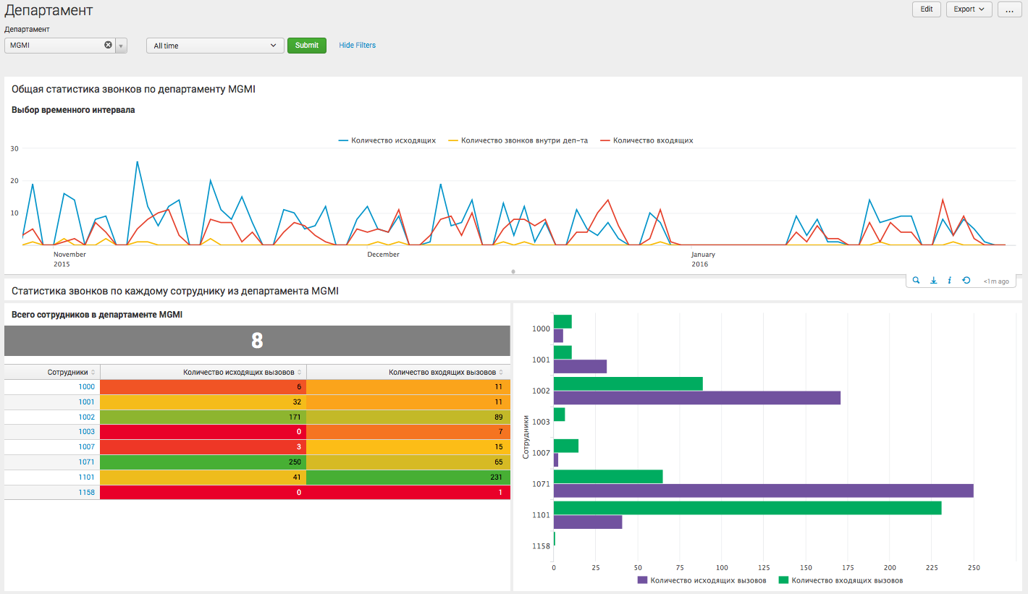The width and height of the screenshot is (1028, 594).
Task: Toggle Количество входящих вызовов in bar chart legend
Action: coord(843,580)
